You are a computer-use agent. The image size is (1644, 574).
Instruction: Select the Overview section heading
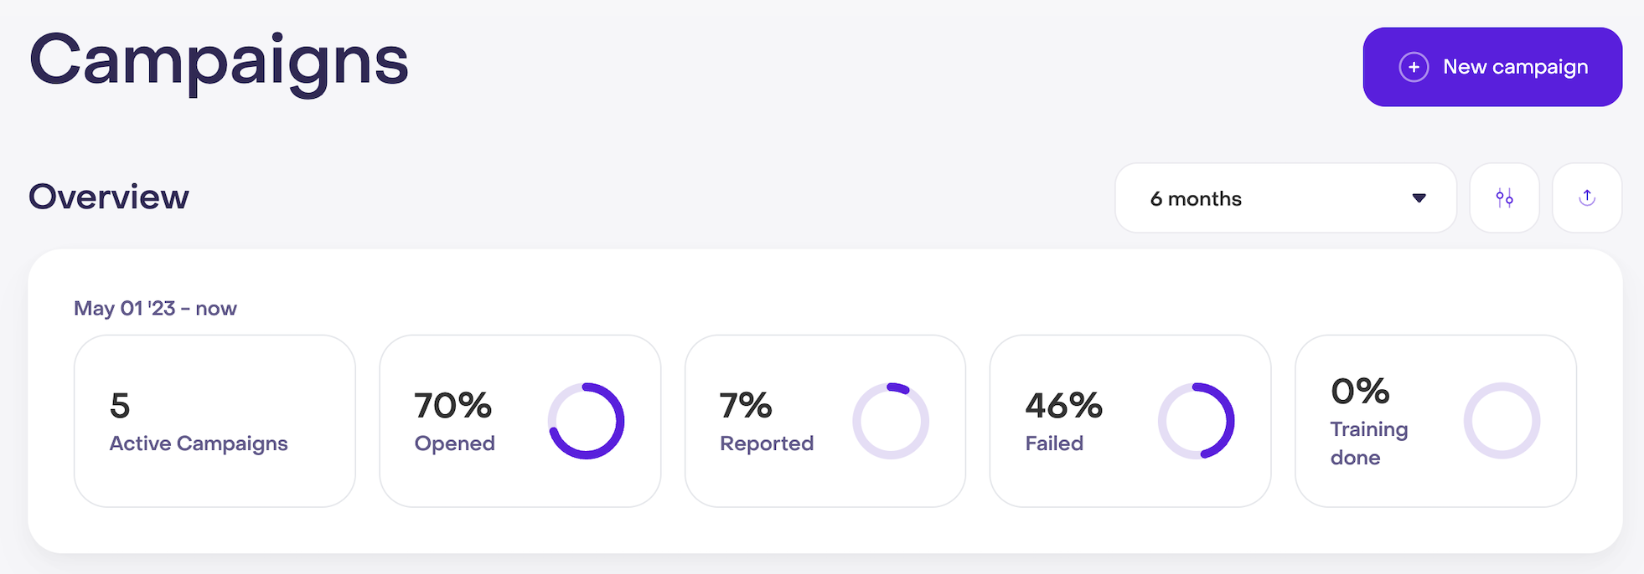(x=108, y=197)
